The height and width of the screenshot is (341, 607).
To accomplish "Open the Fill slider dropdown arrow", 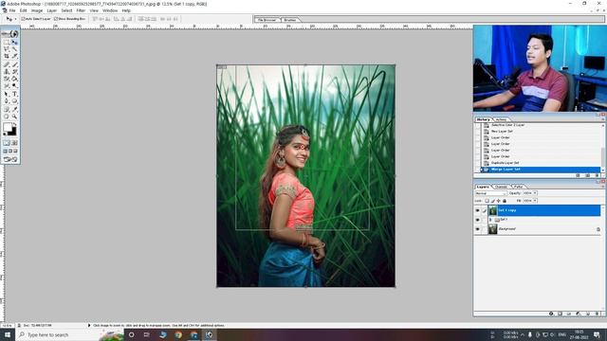I will point(535,201).
